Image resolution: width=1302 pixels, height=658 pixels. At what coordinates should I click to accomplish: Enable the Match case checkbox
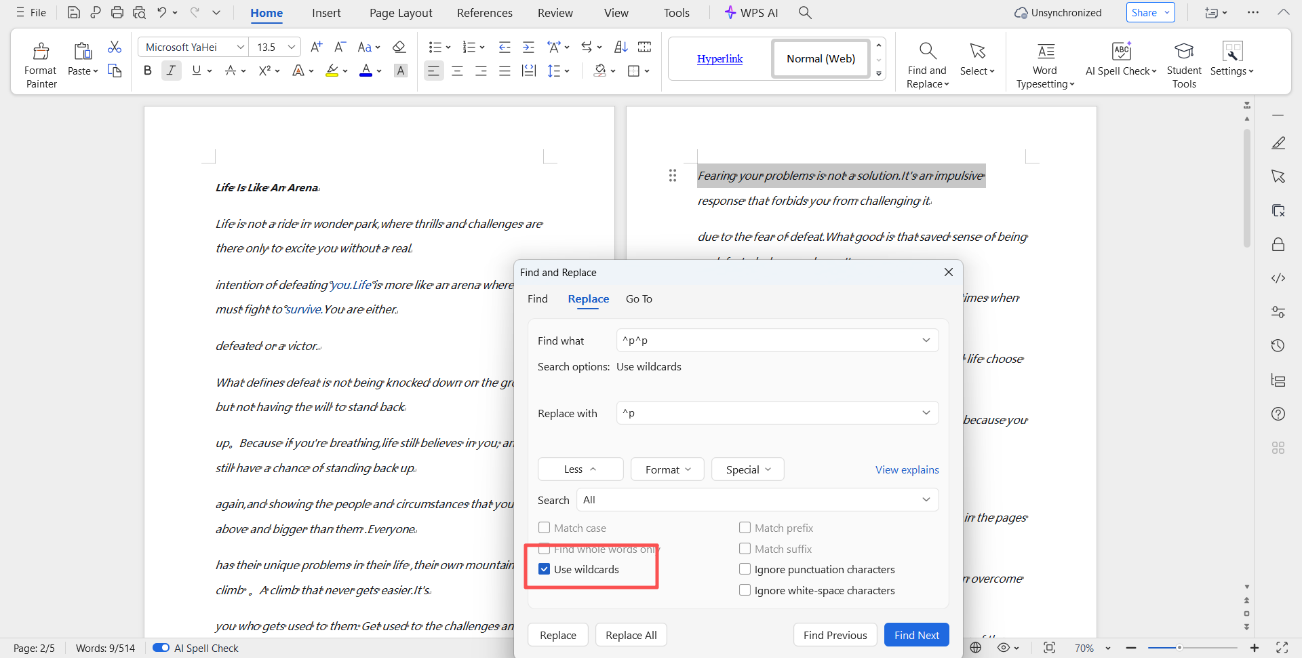pos(544,528)
